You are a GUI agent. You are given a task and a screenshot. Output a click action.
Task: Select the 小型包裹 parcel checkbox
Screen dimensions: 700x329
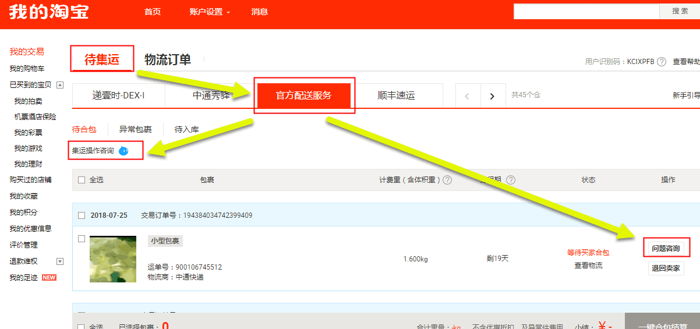coord(82,239)
